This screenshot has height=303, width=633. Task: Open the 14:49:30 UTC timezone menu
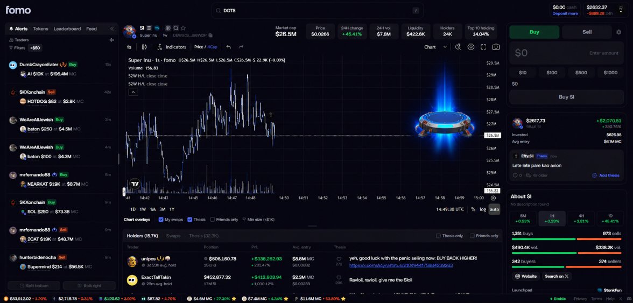(450, 209)
